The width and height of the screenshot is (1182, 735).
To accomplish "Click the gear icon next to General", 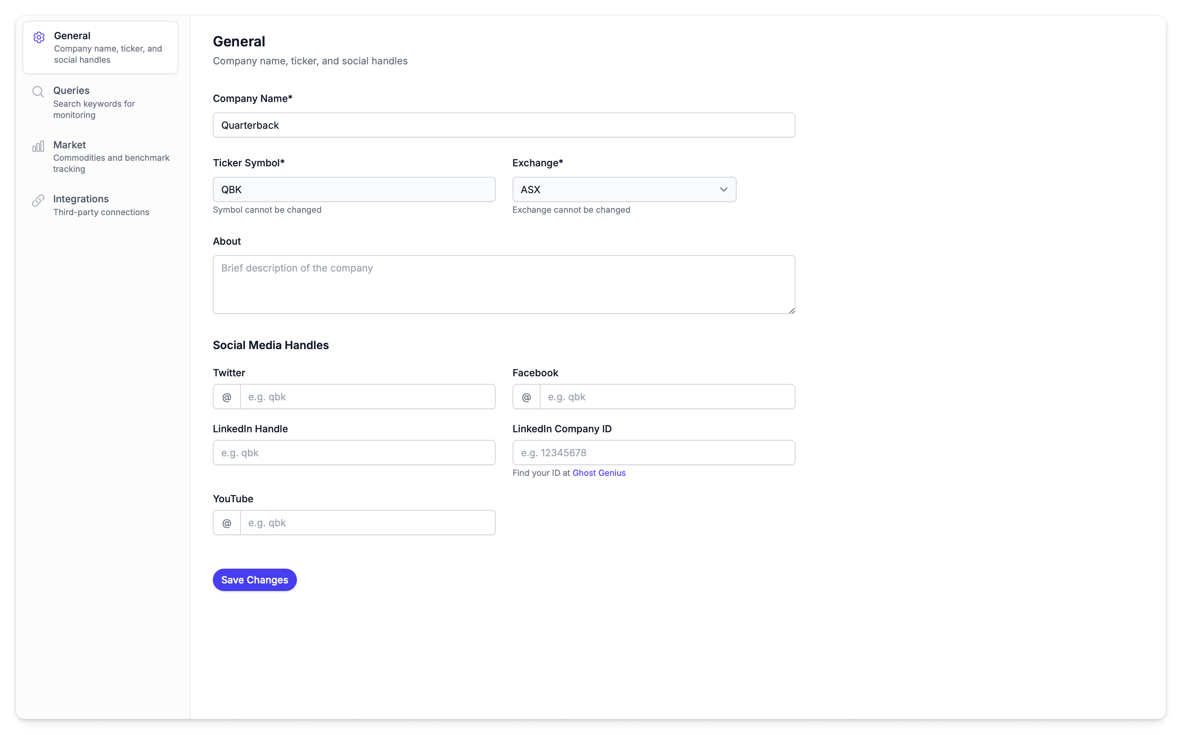I will pos(38,37).
